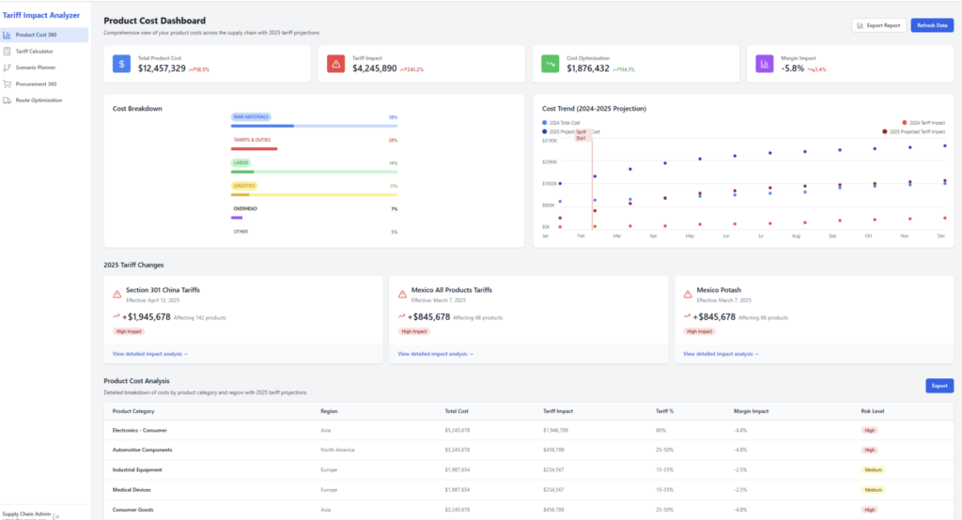Sort by Region column header
The image size is (962, 520).
click(329, 411)
